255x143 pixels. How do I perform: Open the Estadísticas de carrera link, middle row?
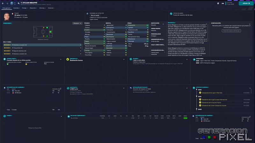[16, 87]
